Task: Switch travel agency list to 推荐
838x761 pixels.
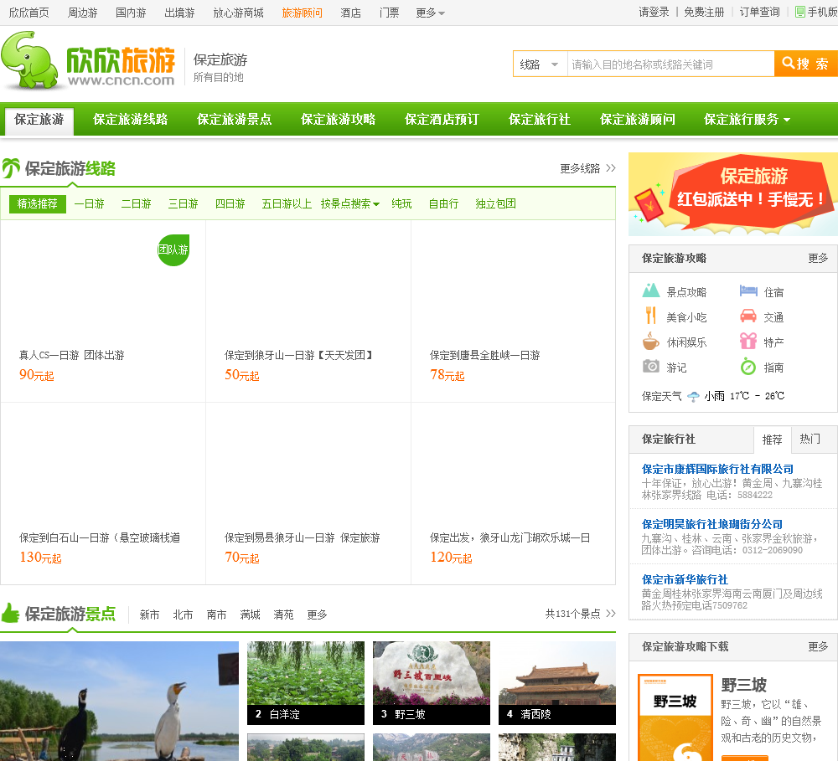Action: (773, 440)
